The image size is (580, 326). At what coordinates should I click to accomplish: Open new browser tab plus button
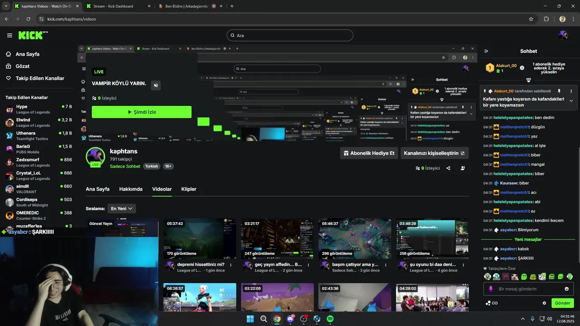tap(232, 6)
